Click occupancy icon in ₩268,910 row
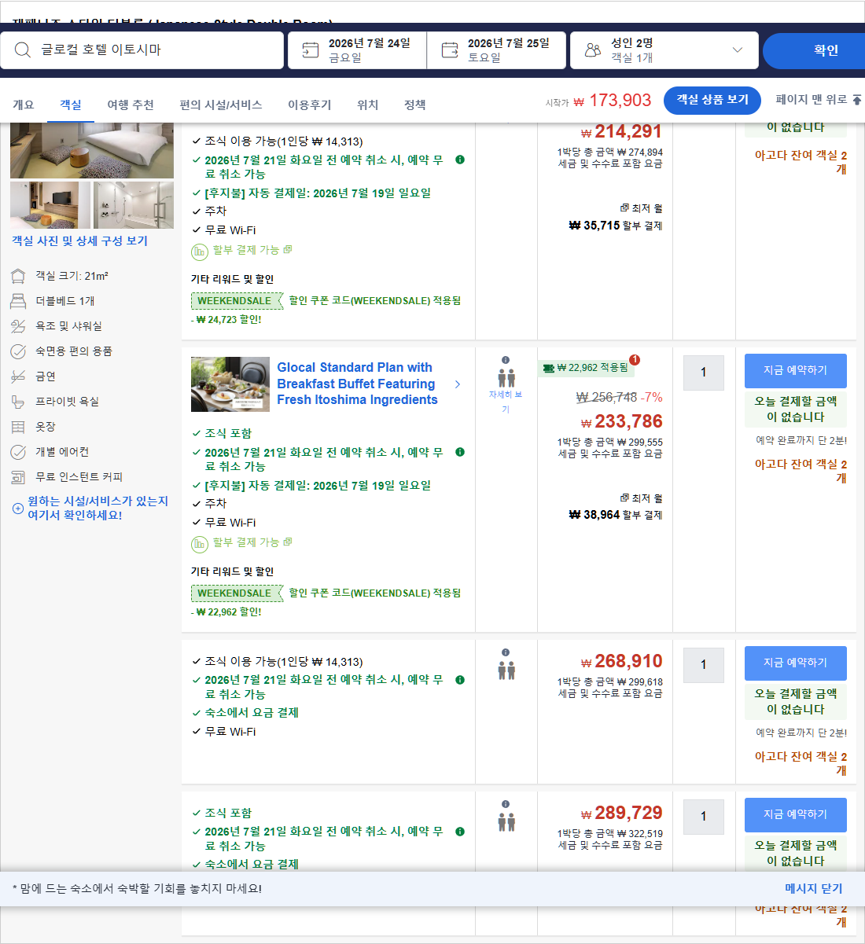 coord(506,670)
